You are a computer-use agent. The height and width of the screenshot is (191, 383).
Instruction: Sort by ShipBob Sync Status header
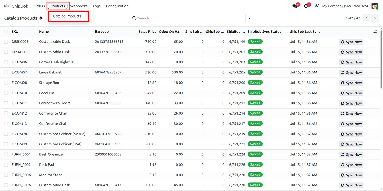click(x=264, y=32)
